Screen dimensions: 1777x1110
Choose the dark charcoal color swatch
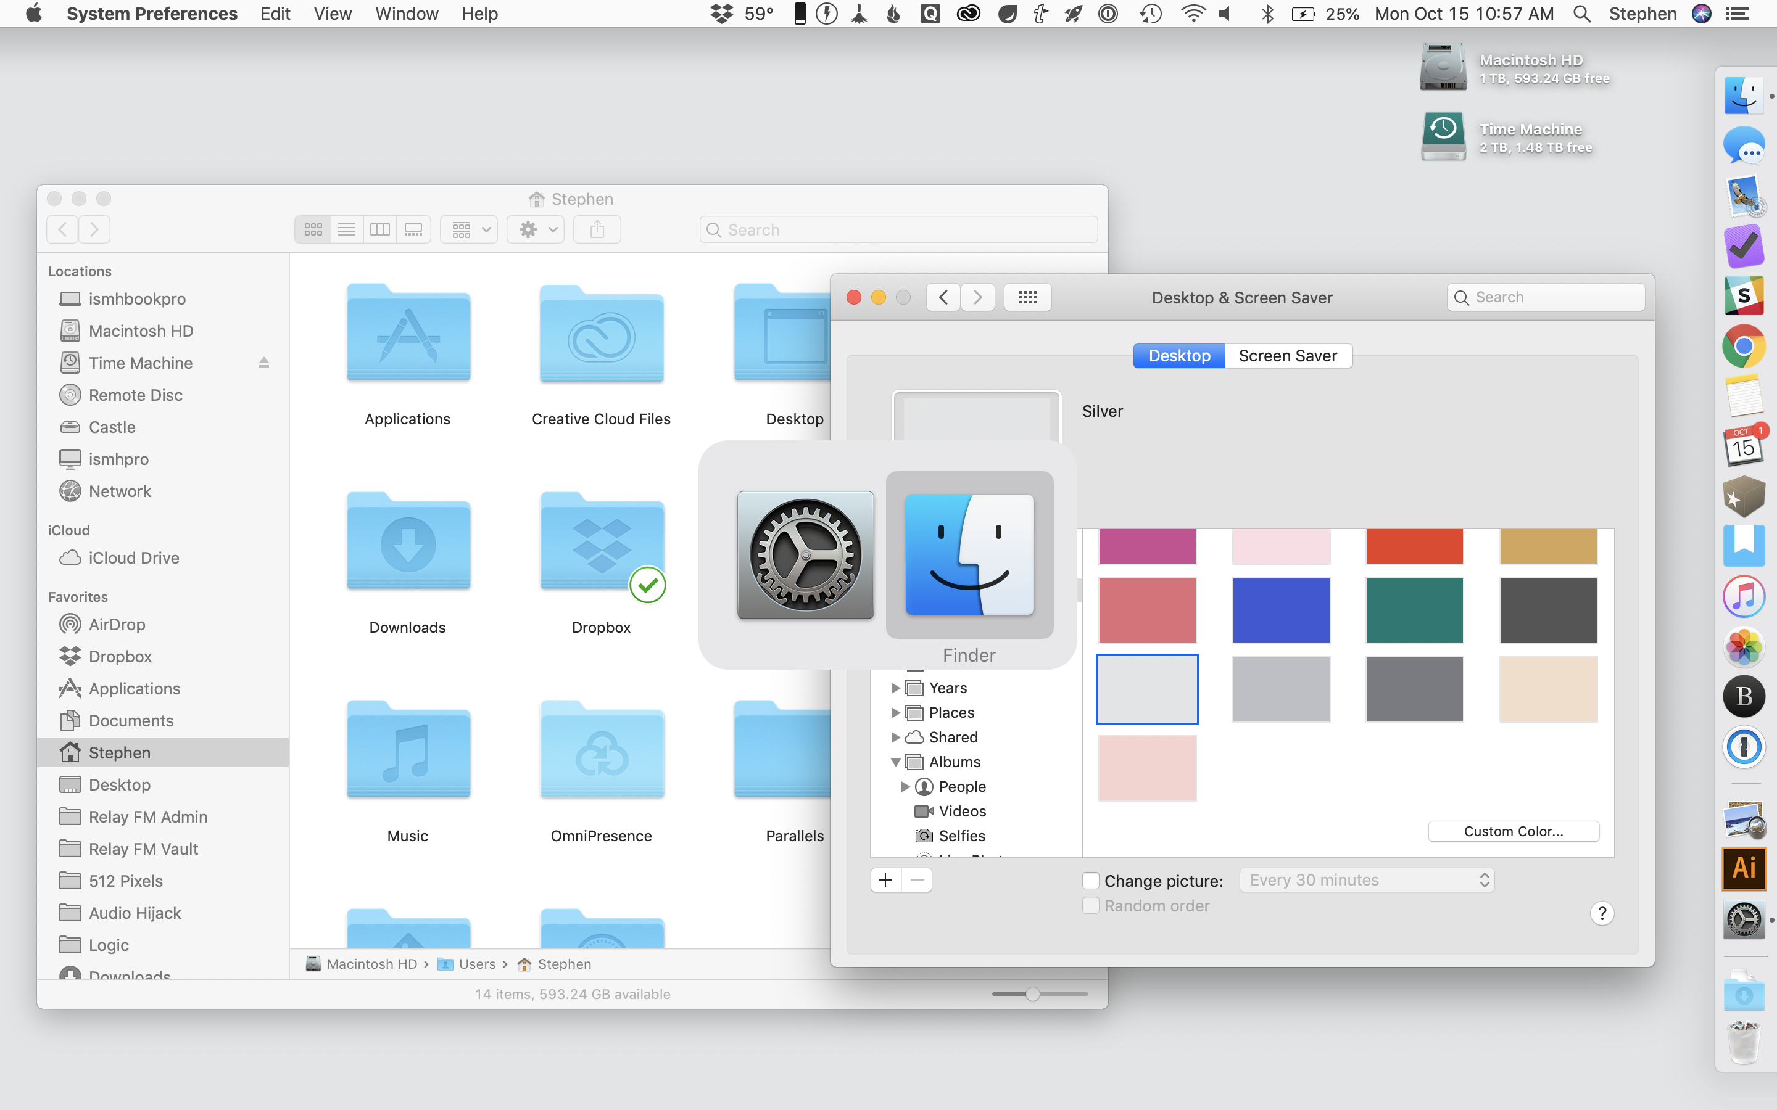click(1548, 610)
